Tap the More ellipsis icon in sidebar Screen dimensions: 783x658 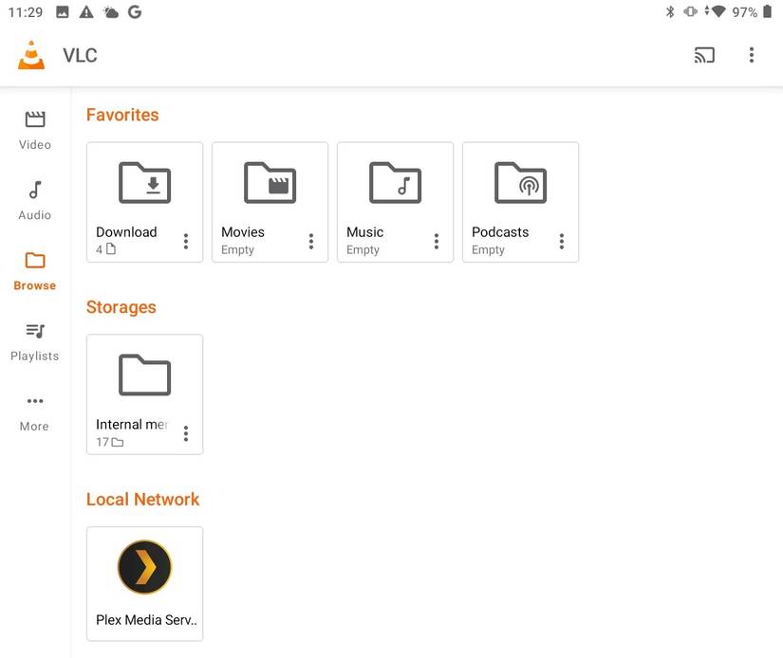[x=34, y=400]
